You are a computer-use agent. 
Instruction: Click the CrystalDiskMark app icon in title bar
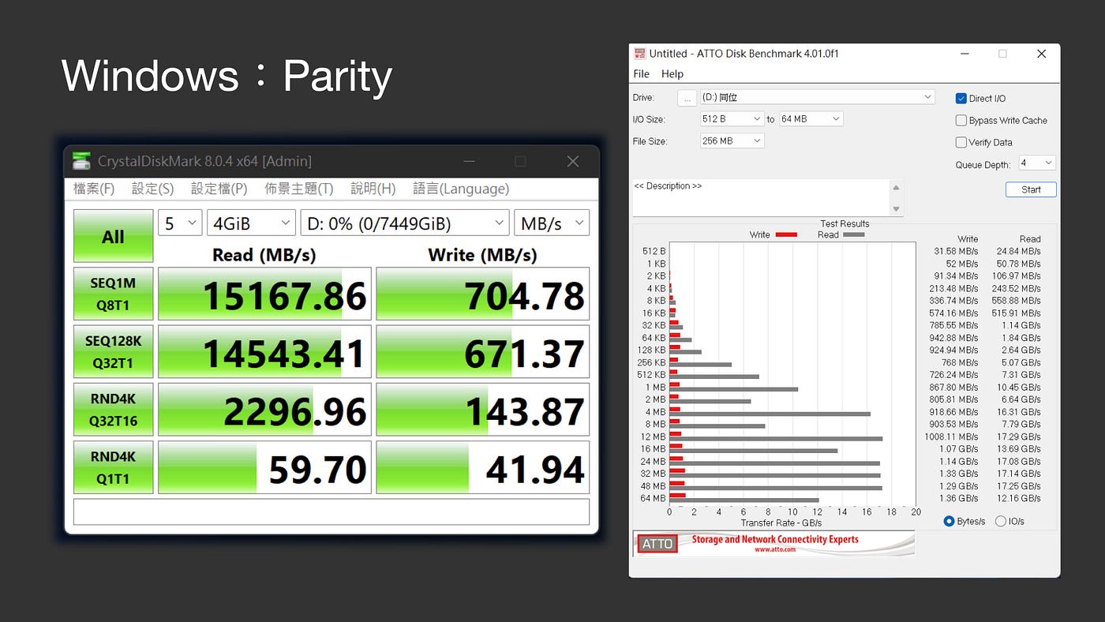click(81, 161)
